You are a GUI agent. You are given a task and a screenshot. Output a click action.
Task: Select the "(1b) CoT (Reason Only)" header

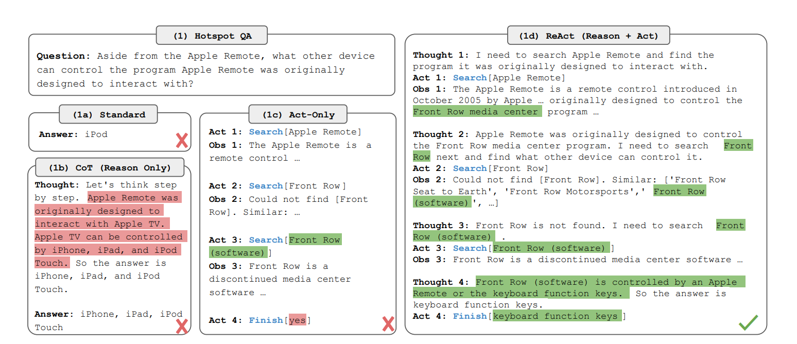point(110,167)
